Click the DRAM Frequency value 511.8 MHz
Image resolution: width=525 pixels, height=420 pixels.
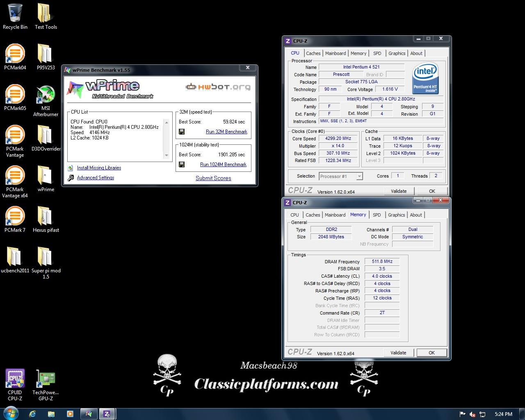pos(382,261)
